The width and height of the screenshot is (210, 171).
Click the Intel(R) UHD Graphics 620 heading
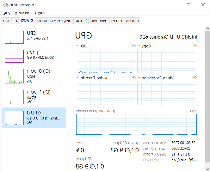[168, 37]
